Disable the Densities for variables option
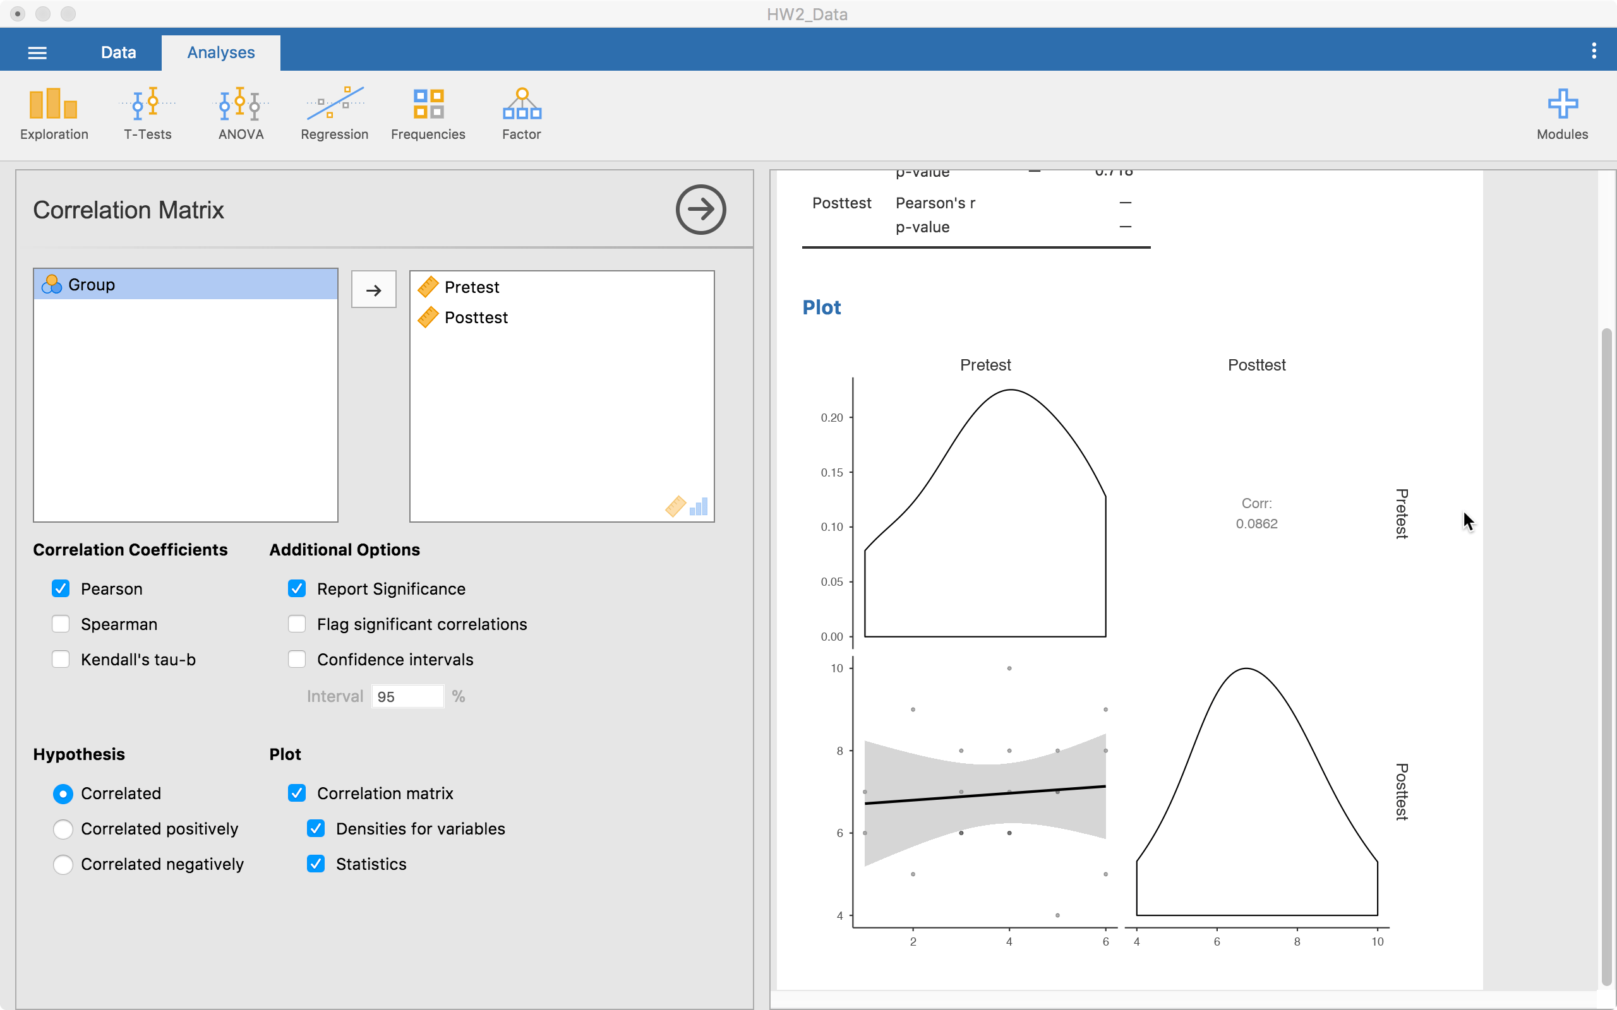The image size is (1617, 1010). tap(316, 828)
